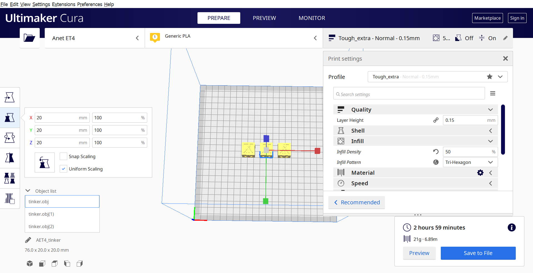Show print info with the info icon

[512, 228]
